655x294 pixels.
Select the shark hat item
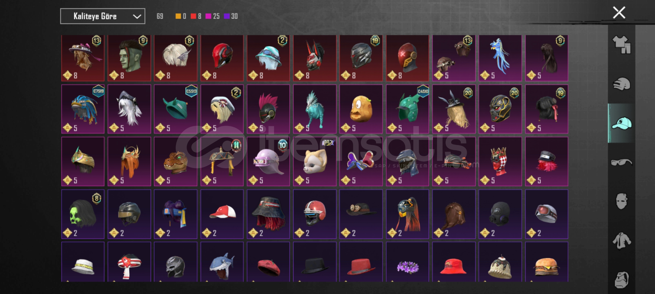222,262
